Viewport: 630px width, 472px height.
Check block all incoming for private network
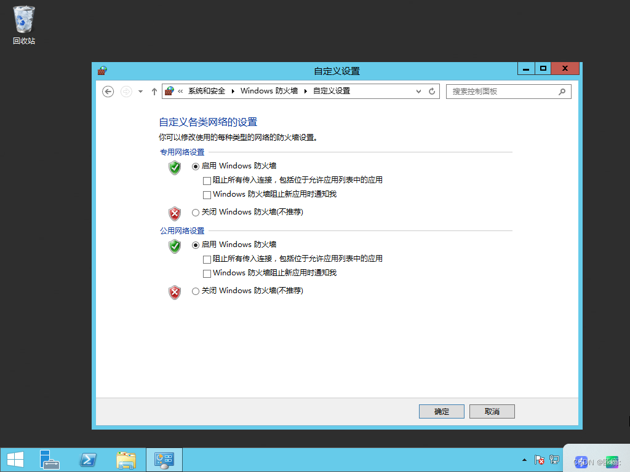pos(207,181)
